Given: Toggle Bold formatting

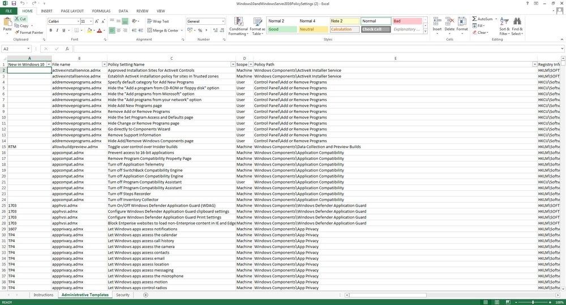Looking at the screenshot, I should pyautogui.click(x=50, y=30).
